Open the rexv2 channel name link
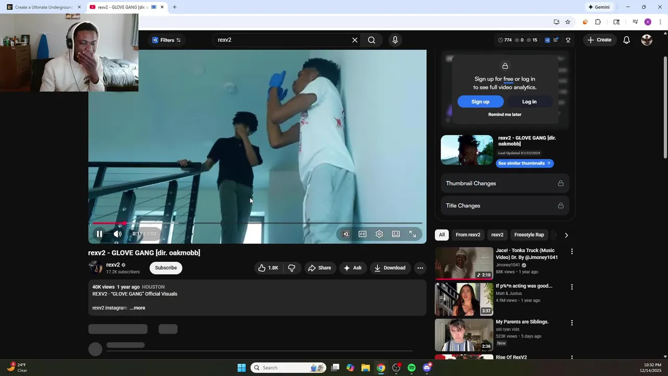Image resolution: width=668 pixels, height=376 pixels. point(113,265)
